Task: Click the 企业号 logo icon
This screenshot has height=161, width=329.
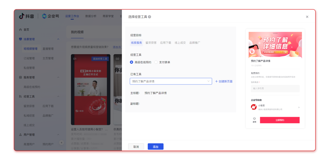Action: (44, 16)
